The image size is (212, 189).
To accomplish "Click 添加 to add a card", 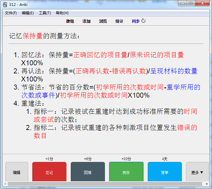I will pyautogui.click(x=86, y=21).
